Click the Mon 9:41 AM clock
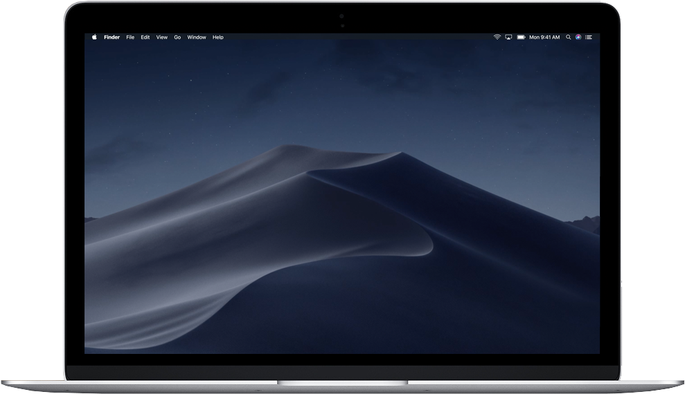Screen dimensions: 685x394 tap(544, 37)
